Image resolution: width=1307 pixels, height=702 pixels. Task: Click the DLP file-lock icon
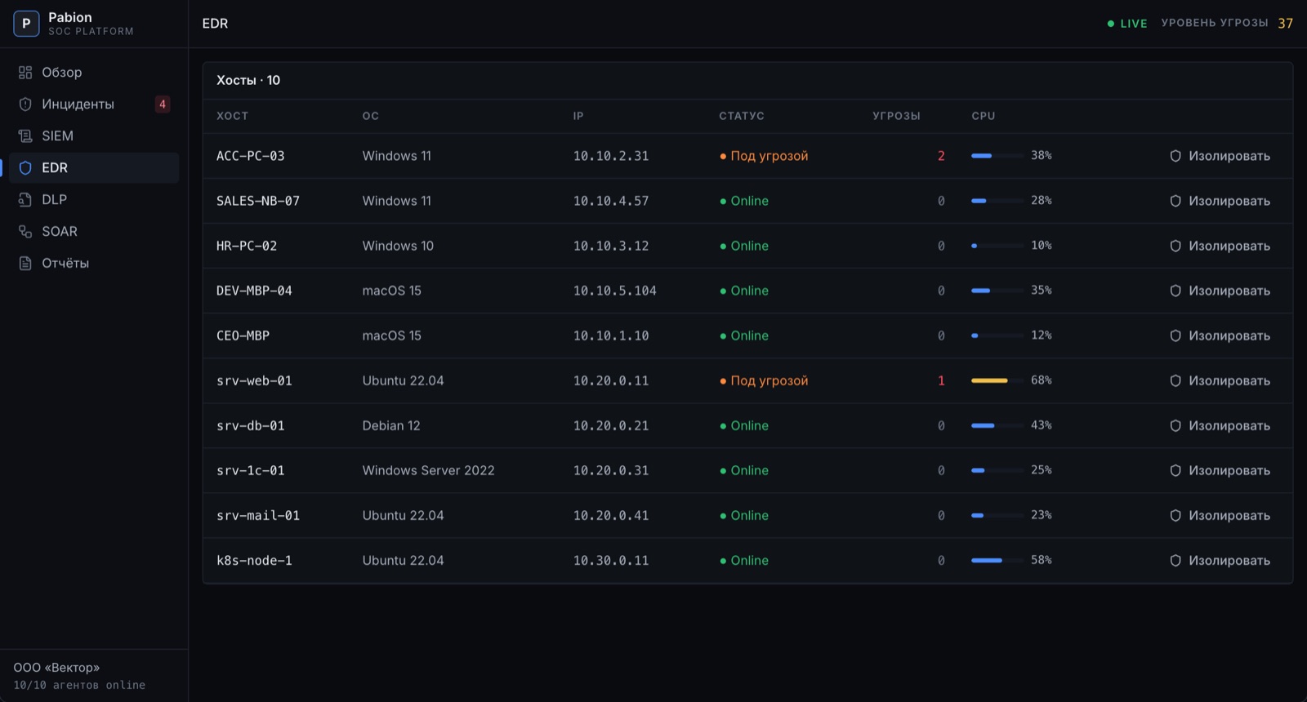pyautogui.click(x=25, y=200)
